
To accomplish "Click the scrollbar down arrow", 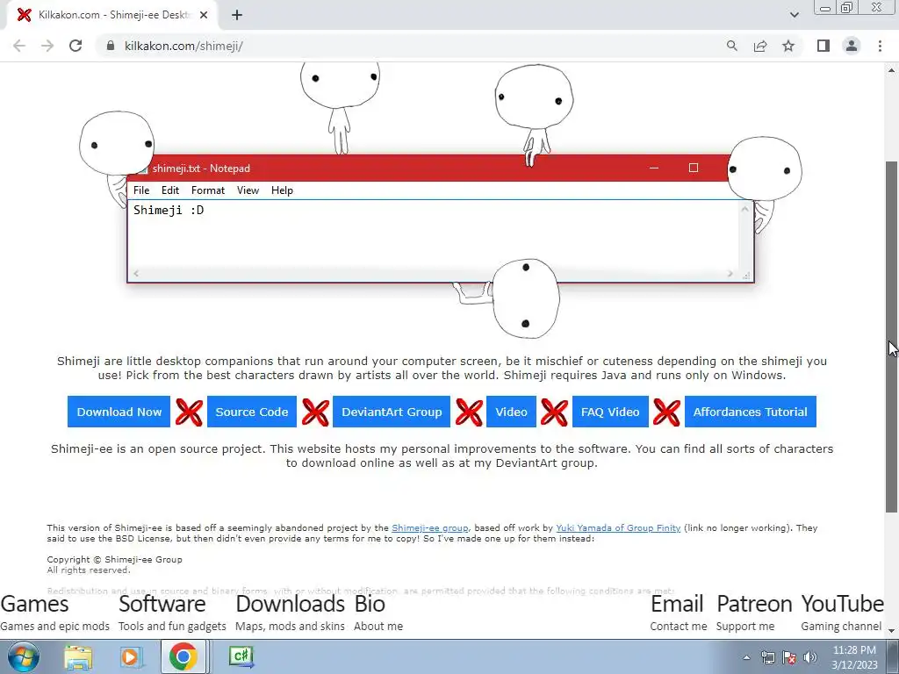I will point(891,630).
